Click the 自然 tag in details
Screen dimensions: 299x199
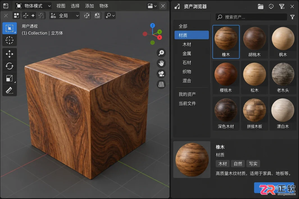point(238,164)
